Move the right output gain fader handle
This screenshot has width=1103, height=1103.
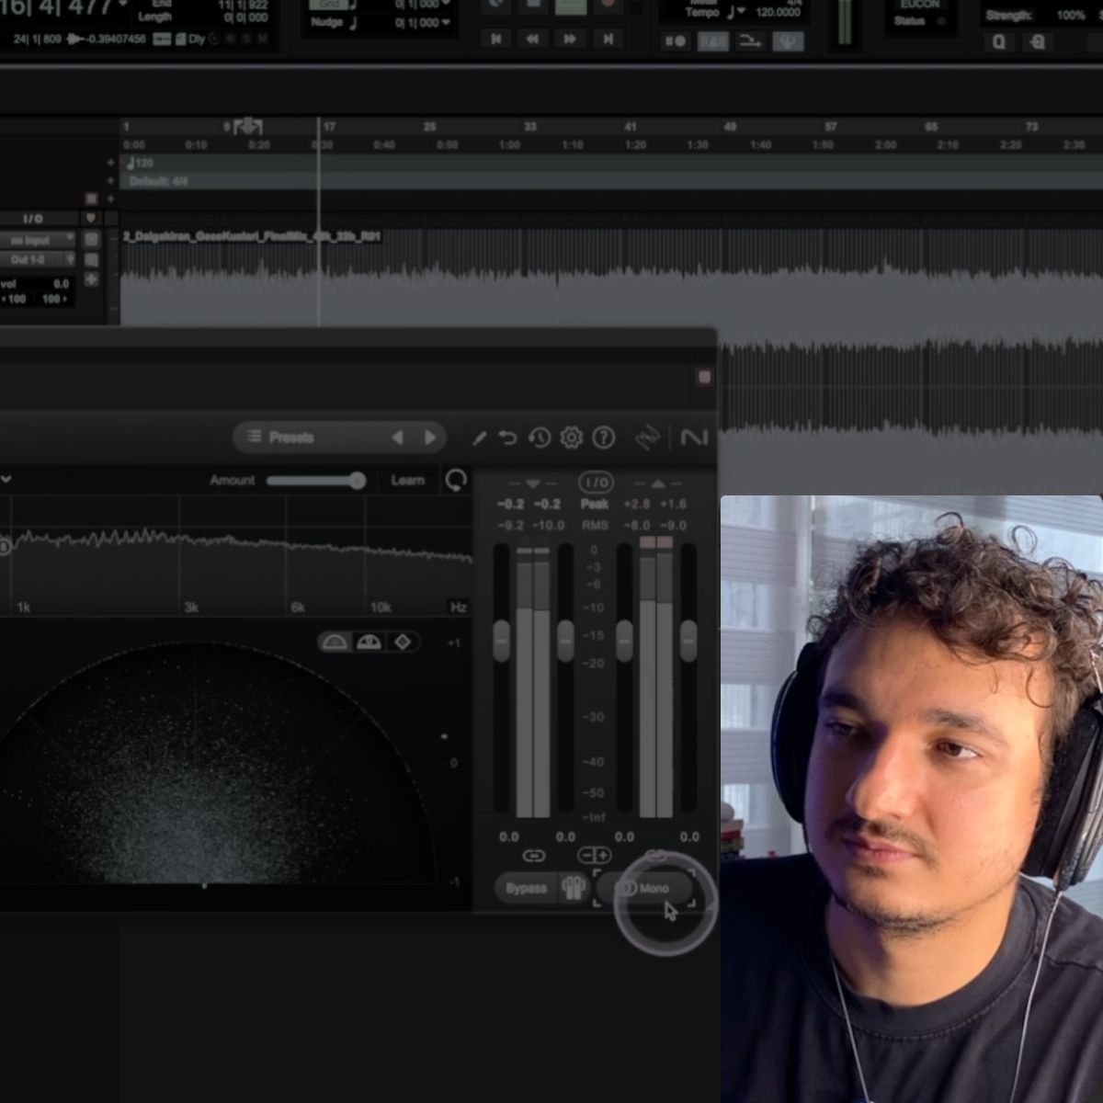coord(688,640)
